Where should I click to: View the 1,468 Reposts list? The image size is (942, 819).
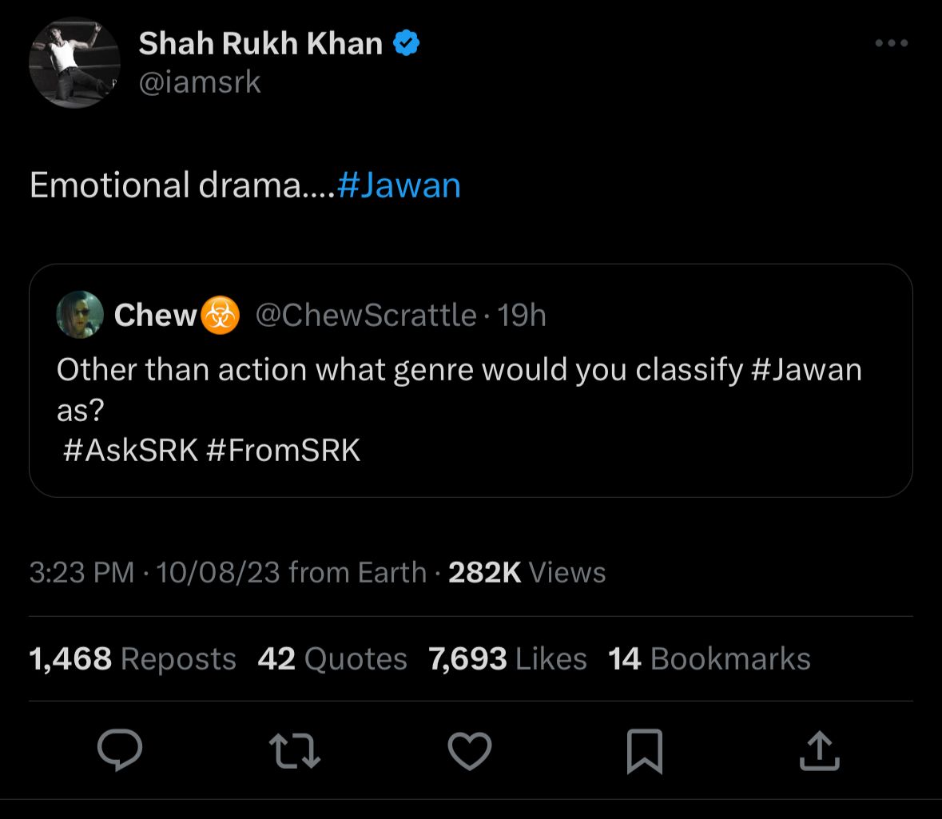pyautogui.click(x=132, y=658)
